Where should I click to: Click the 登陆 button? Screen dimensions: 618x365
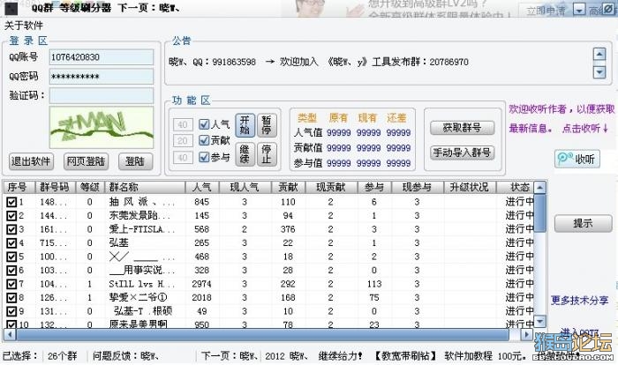[136, 161]
